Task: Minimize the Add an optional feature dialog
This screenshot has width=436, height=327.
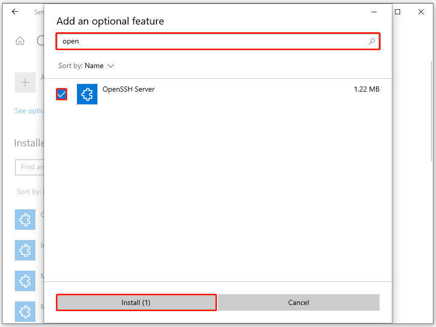Action: 374,12
